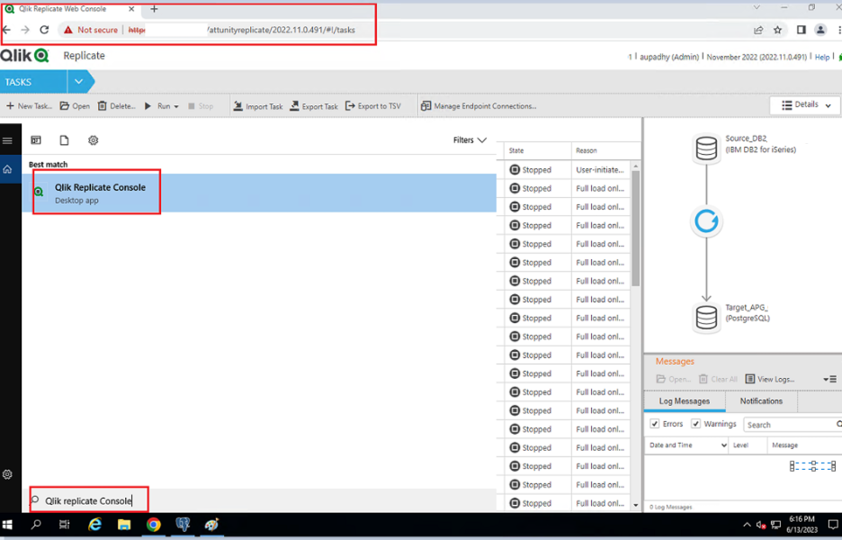Open the browser side panel icon

tap(801, 30)
